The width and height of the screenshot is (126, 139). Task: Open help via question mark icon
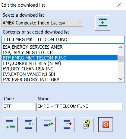(x=87, y=125)
